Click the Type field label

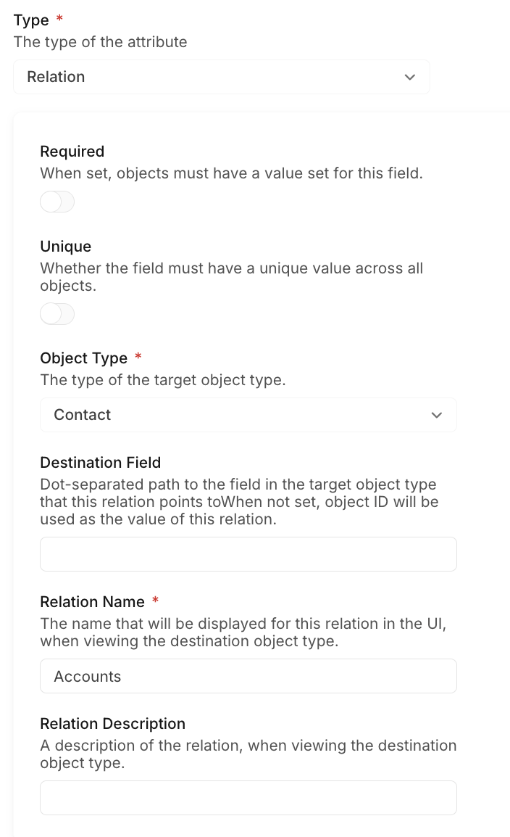pyautogui.click(x=31, y=20)
